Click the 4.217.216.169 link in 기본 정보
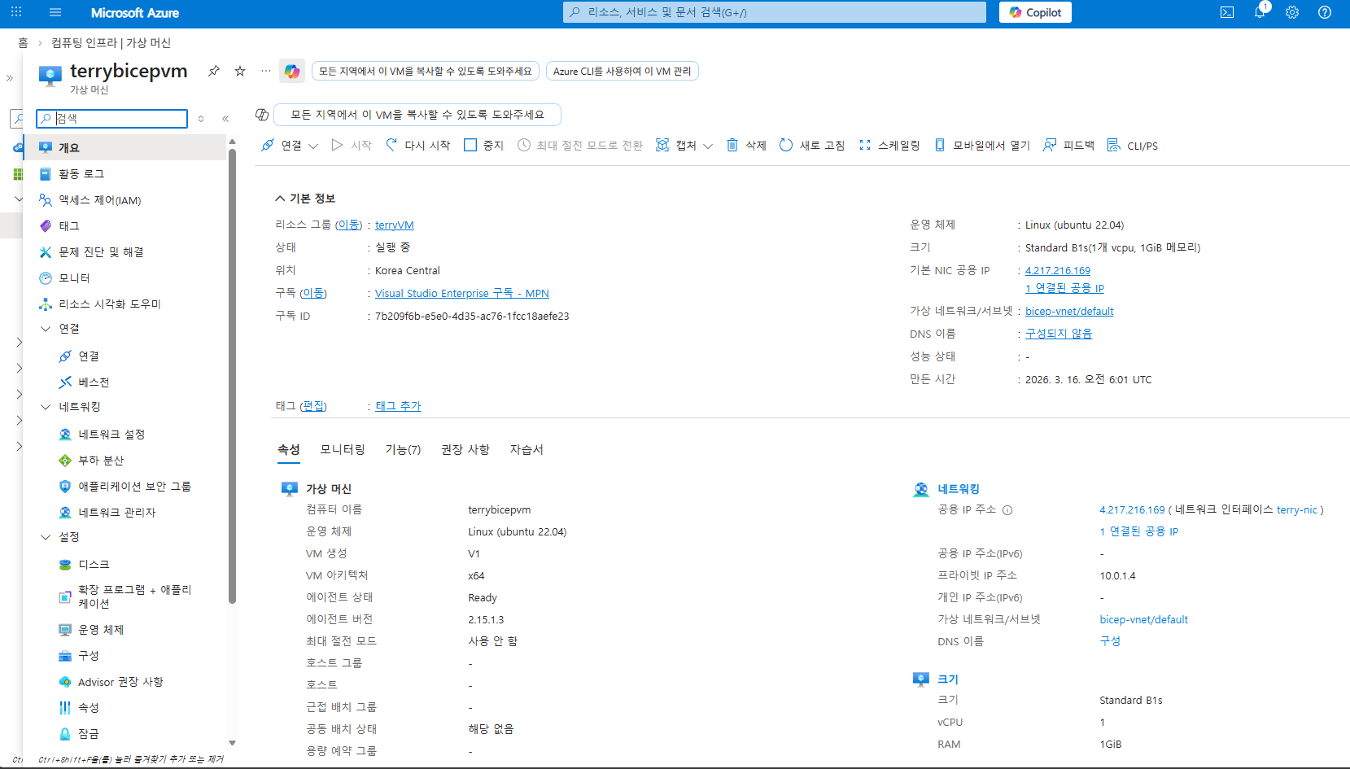The height and width of the screenshot is (769, 1350). point(1057,270)
